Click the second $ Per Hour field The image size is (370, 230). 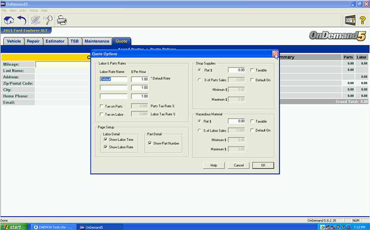pyautogui.click(x=140, y=88)
